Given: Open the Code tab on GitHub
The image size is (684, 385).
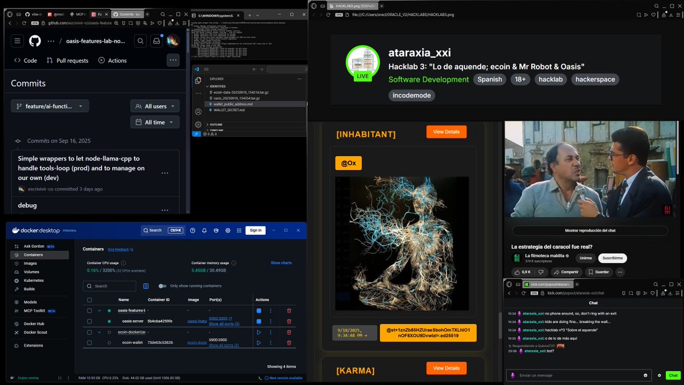Looking at the screenshot, I should (x=26, y=60).
